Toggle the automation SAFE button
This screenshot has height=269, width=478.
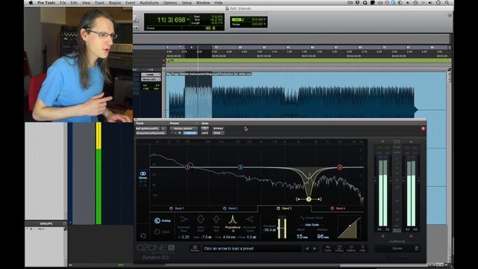pyautogui.click(x=205, y=133)
